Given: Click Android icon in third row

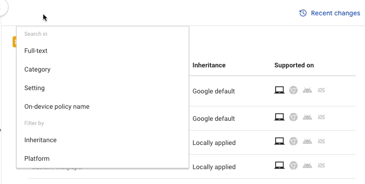Looking at the screenshot, I should coord(307,141).
